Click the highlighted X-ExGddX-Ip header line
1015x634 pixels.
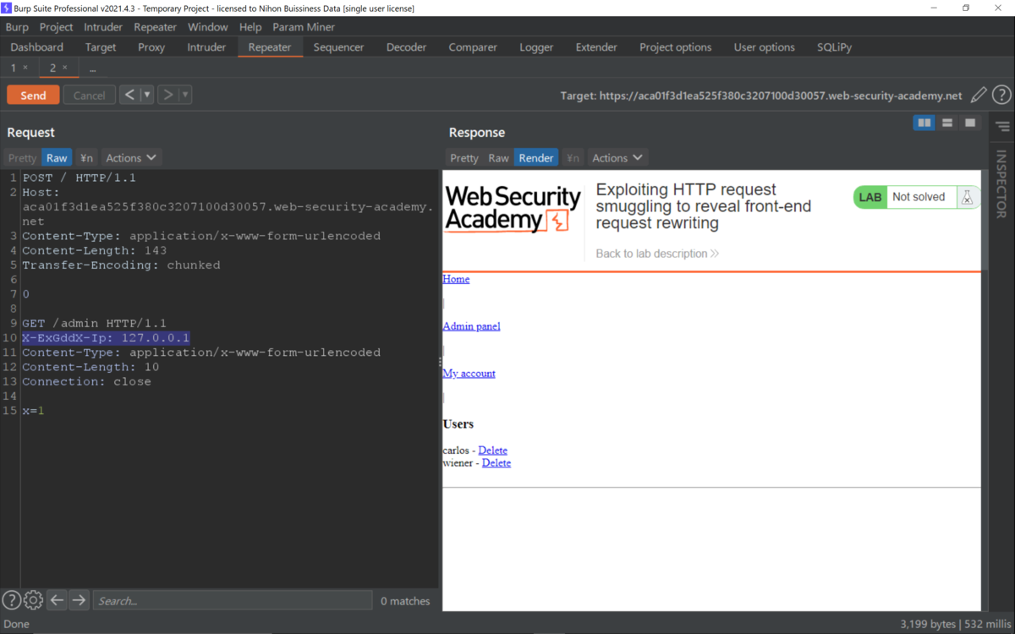106,338
